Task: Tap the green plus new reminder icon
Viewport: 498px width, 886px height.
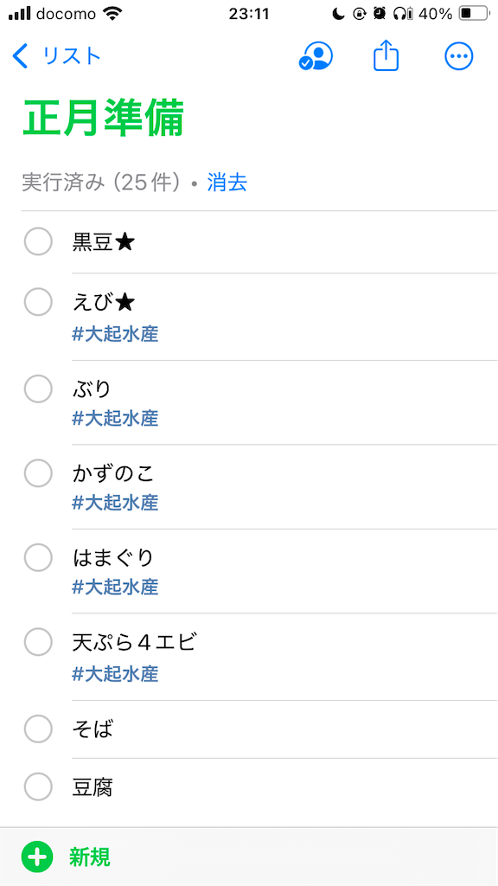Action: pos(37,857)
